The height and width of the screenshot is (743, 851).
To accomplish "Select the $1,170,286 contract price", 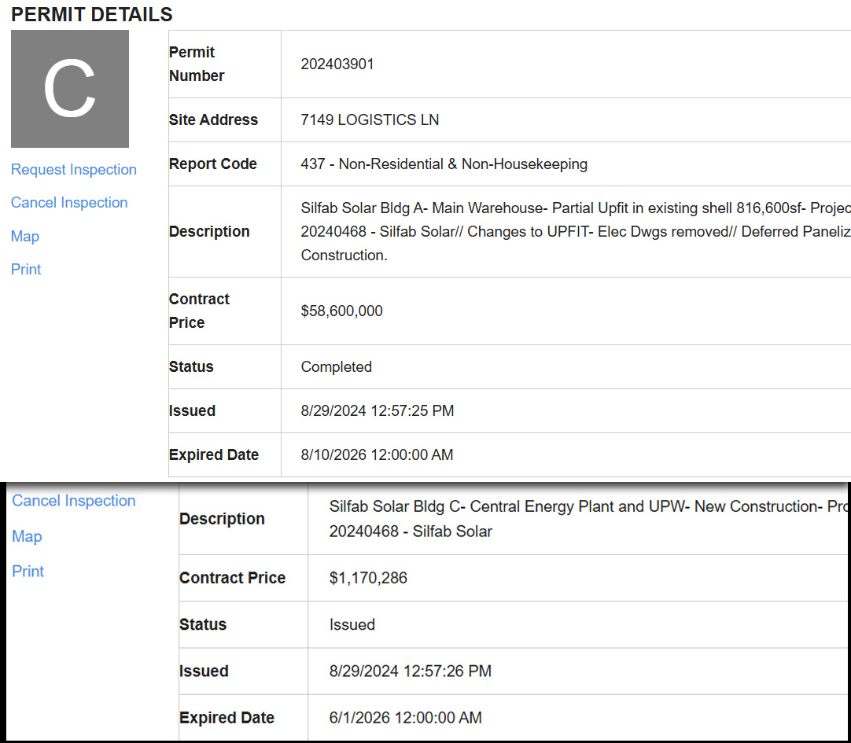I will [x=368, y=579].
